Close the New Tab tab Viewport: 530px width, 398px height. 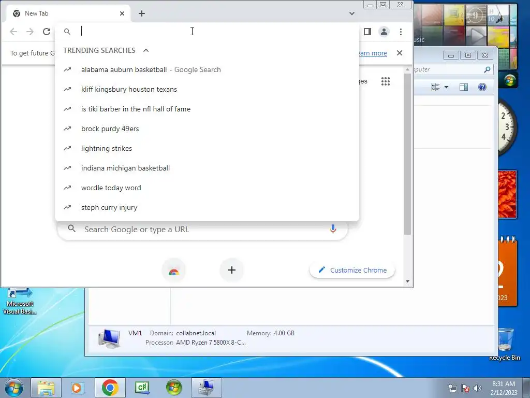122,13
